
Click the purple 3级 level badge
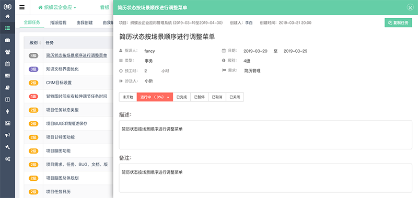(33, 69)
